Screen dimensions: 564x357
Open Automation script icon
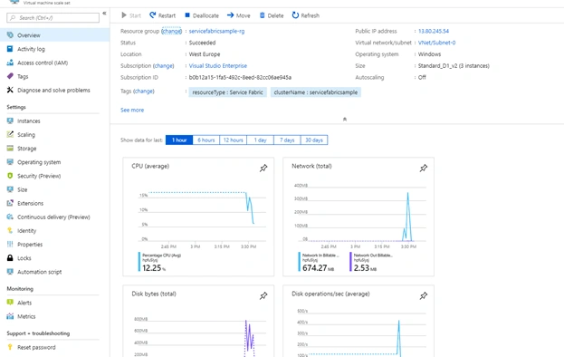pos(10,271)
